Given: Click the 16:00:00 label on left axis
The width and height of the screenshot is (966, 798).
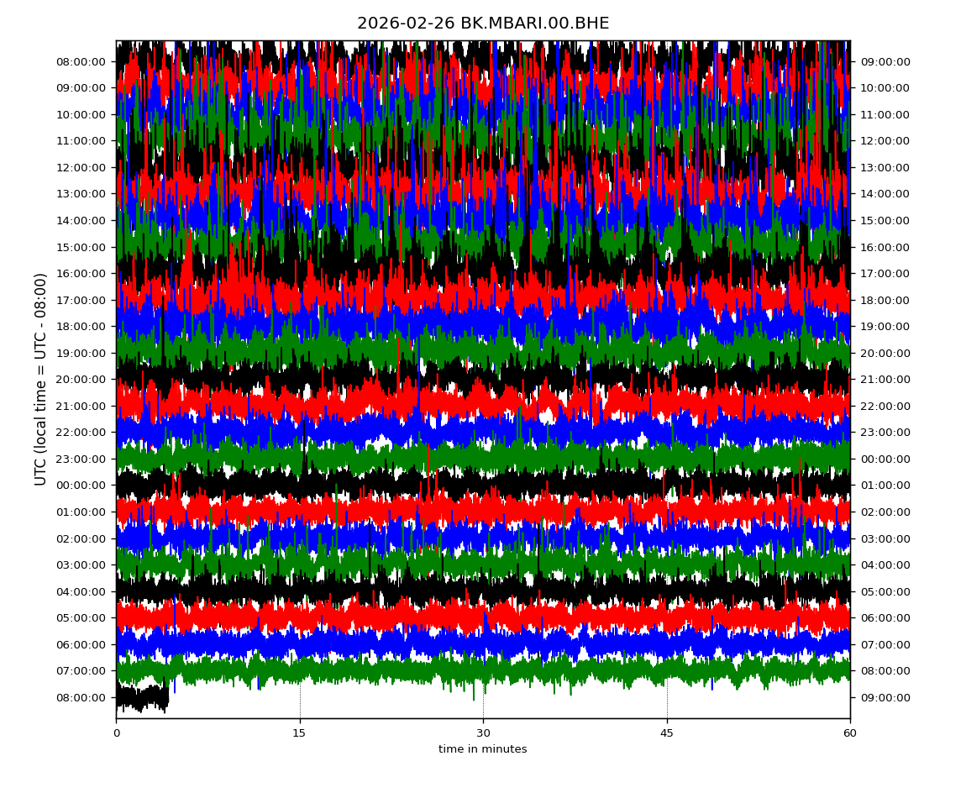Looking at the screenshot, I should (82, 273).
